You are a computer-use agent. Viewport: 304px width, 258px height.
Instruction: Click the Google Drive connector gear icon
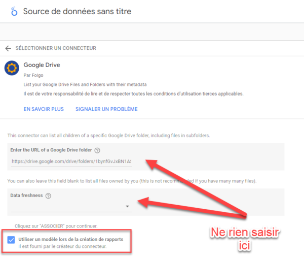[12, 68]
